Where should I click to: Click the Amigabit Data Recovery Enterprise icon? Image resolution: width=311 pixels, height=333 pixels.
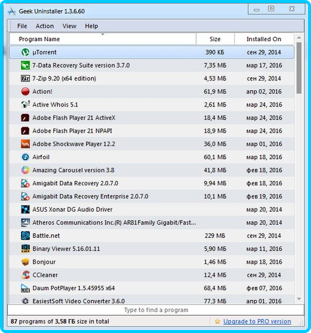25,197
